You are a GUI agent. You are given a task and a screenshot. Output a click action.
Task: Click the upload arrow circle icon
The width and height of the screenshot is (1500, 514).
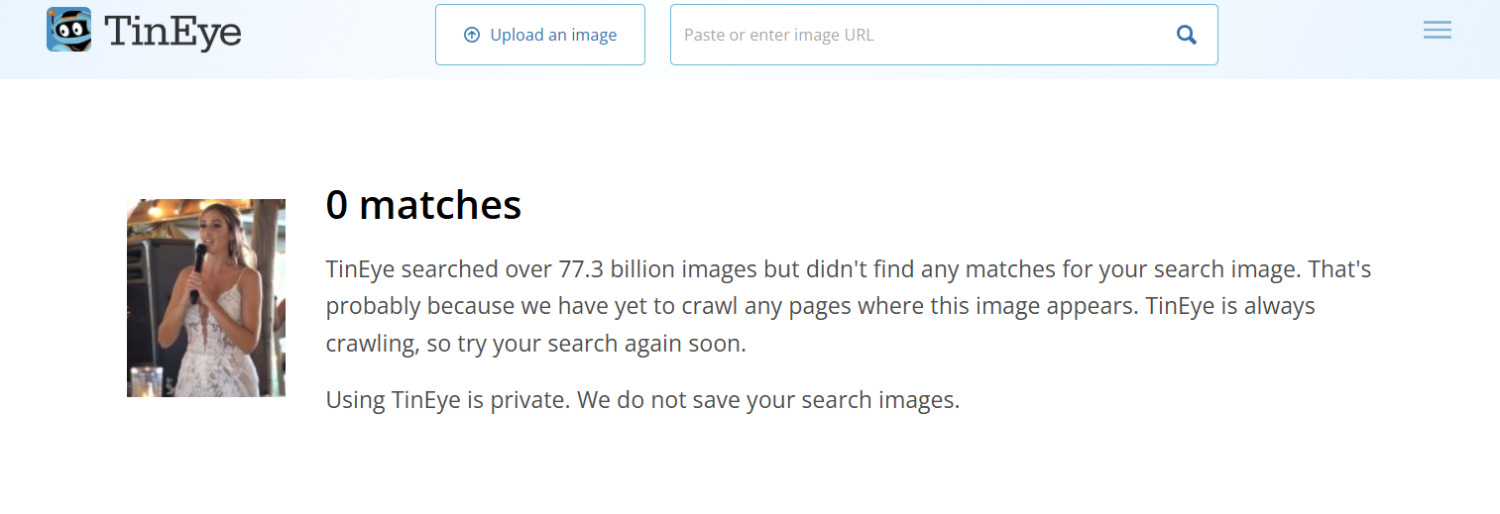[472, 36]
